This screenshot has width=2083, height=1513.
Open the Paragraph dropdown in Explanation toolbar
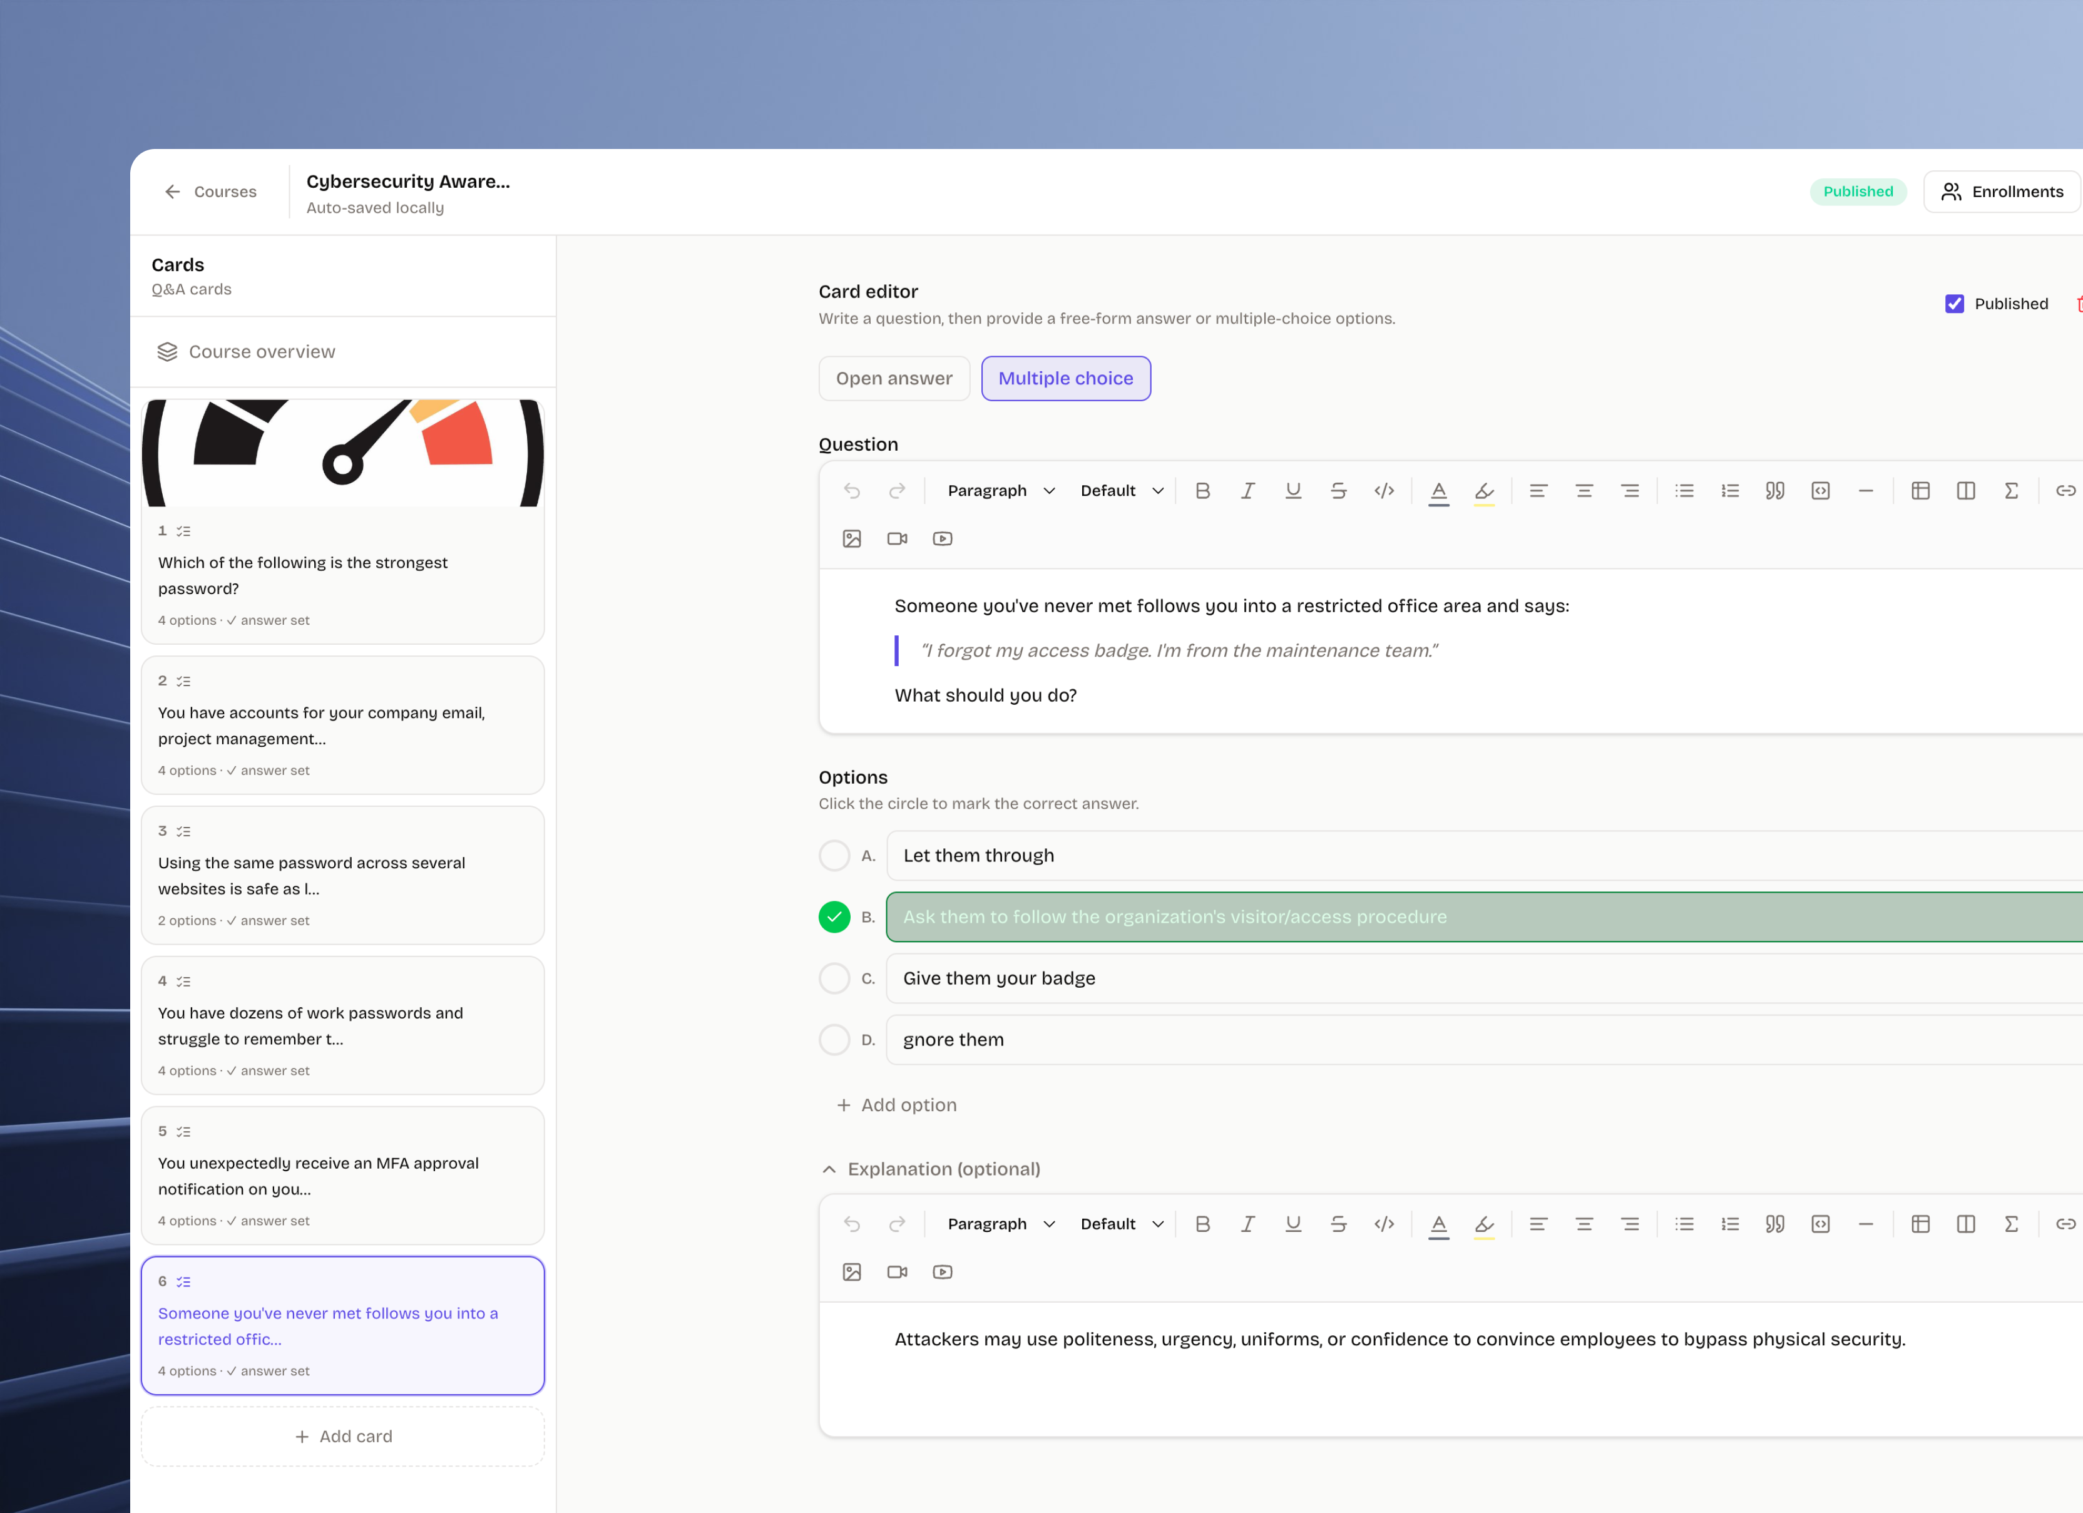[x=1001, y=1224]
